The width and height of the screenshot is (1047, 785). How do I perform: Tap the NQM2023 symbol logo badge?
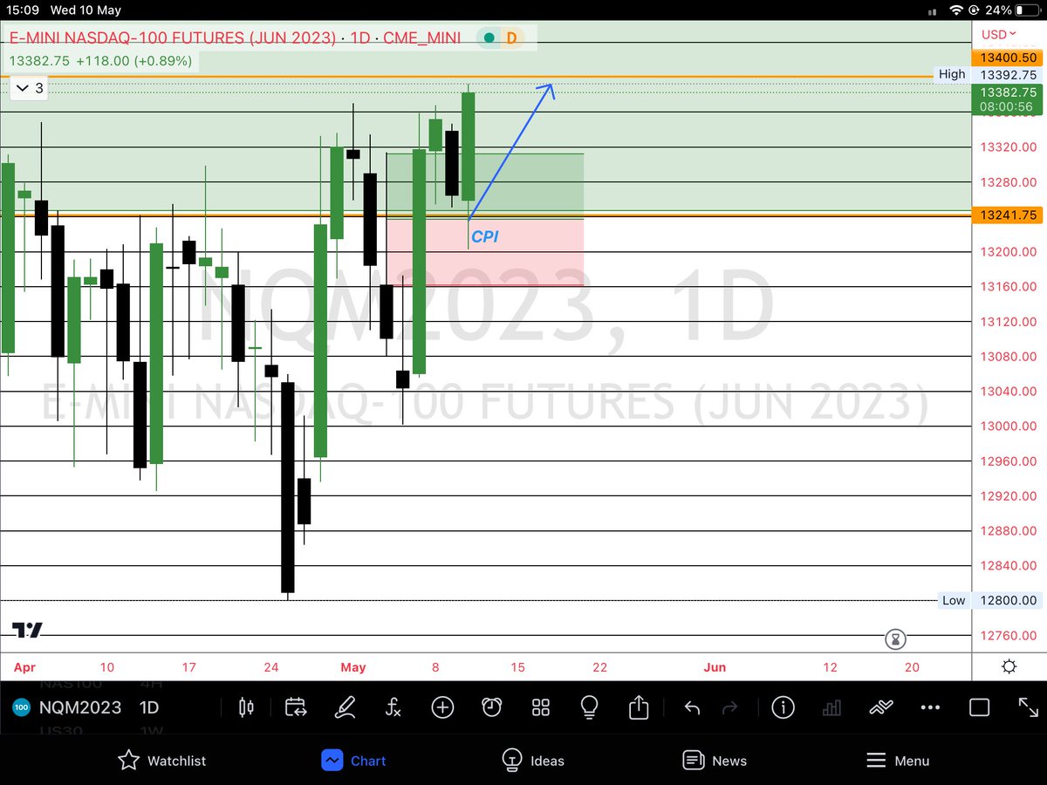click(x=22, y=707)
